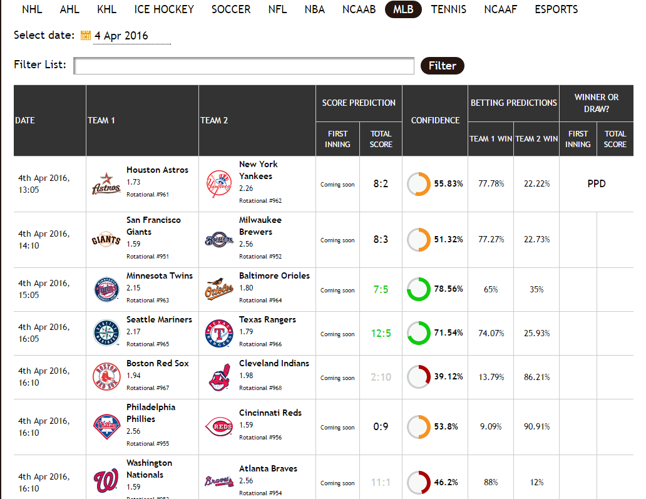Open the Minnesota Twins team link
The height and width of the screenshot is (499, 646).
coord(160,275)
